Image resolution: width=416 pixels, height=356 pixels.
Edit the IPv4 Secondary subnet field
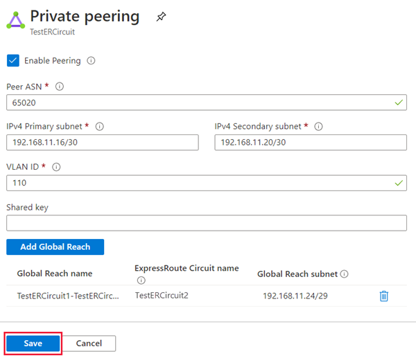[x=311, y=143]
